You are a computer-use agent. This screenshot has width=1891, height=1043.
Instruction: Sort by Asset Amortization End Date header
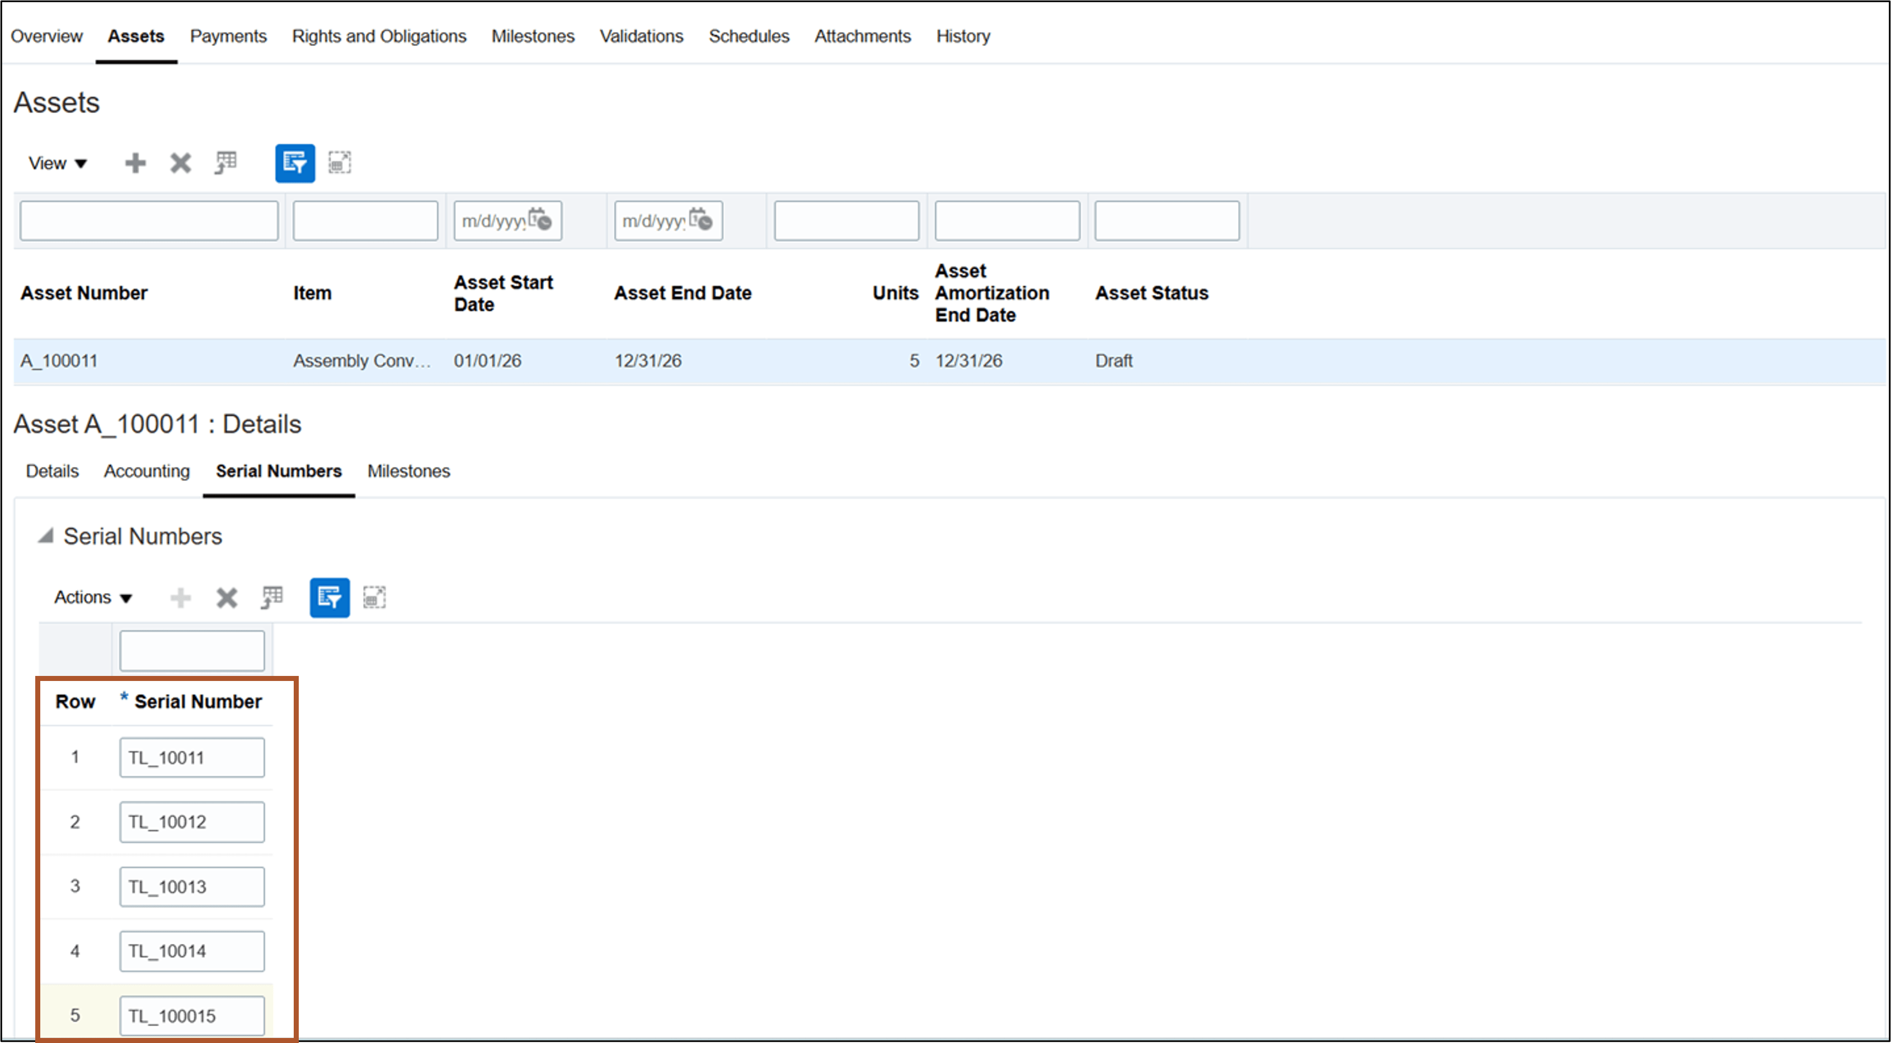(x=992, y=293)
